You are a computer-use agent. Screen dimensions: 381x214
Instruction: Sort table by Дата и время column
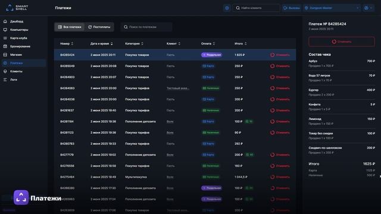(102, 43)
